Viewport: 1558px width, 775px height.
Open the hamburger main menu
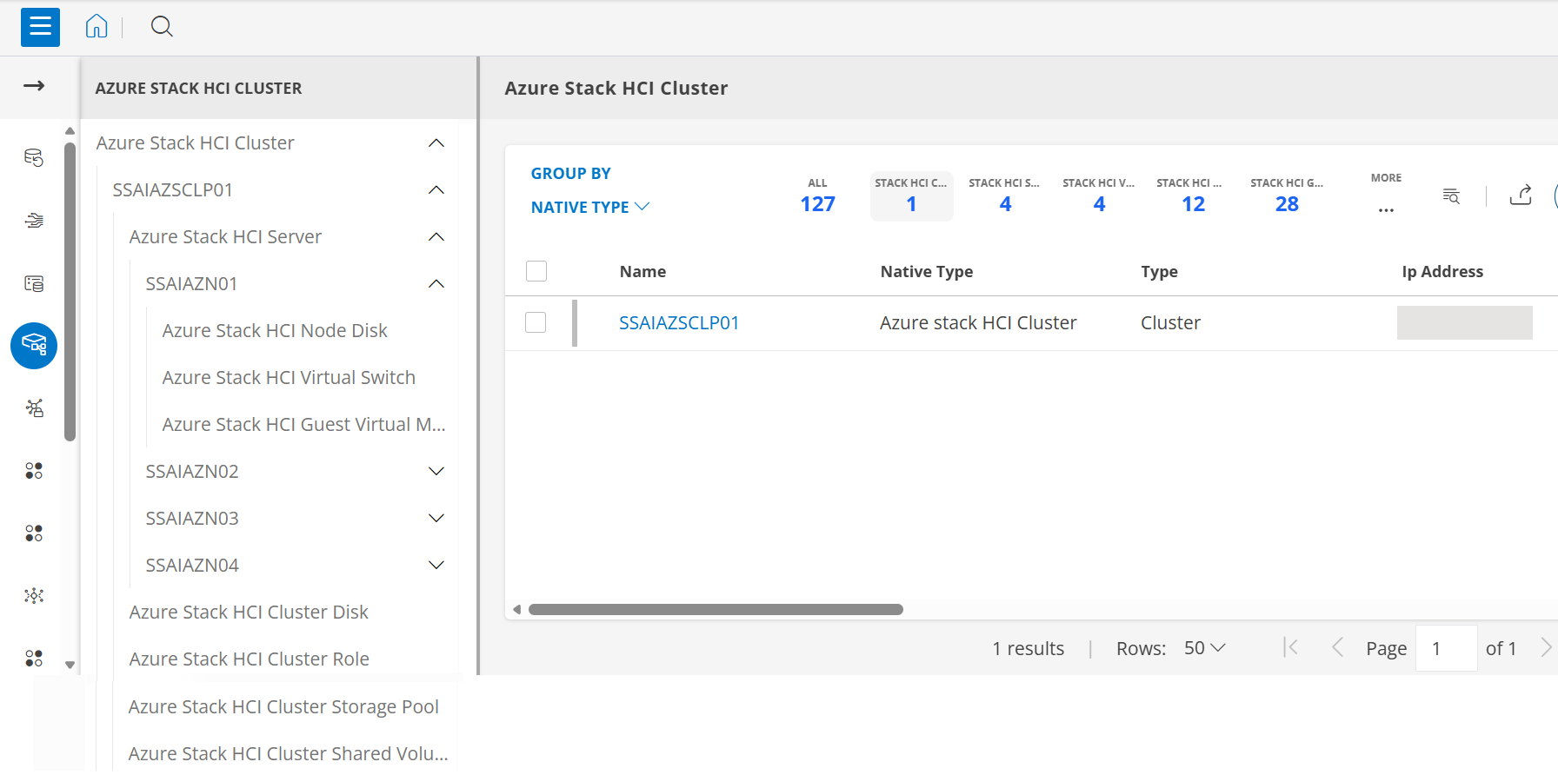[x=40, y=27]
